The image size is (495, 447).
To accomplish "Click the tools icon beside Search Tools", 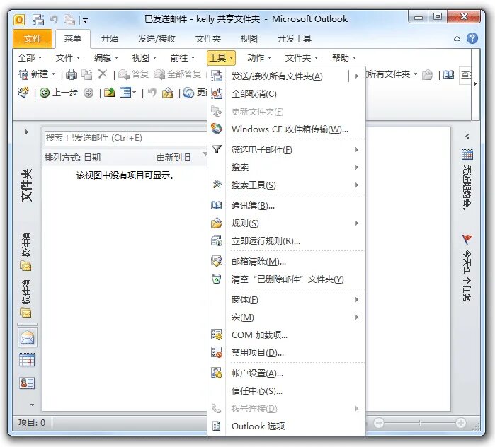I will click(x=217, y=185).
